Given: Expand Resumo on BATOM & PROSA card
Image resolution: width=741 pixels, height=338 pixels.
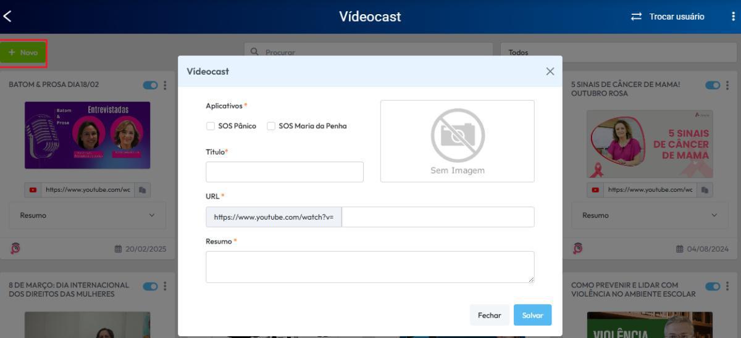Looking at the screenshot, I should tap(87, 215).
